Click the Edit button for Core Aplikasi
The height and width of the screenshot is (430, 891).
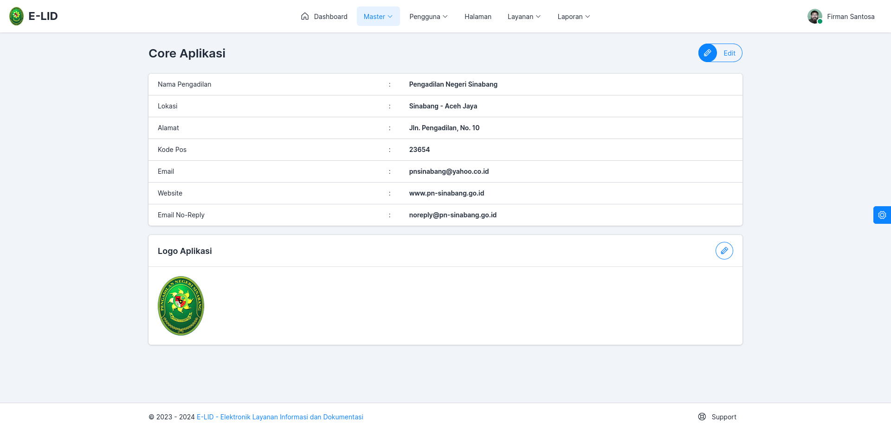tap(720, 53)
